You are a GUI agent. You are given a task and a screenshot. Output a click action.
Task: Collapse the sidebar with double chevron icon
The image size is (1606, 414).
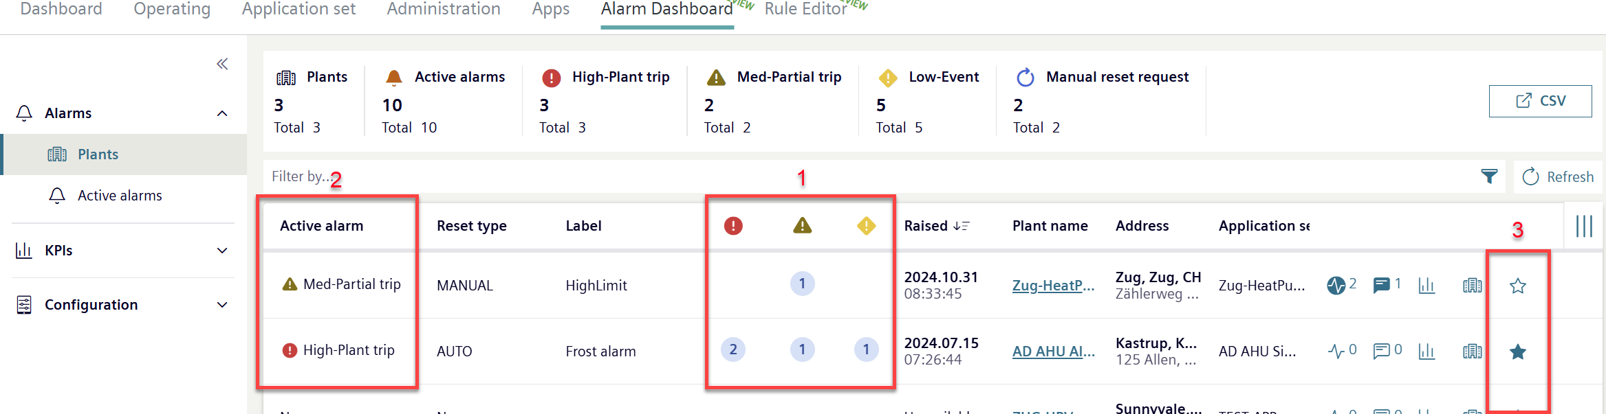(222, 64)
